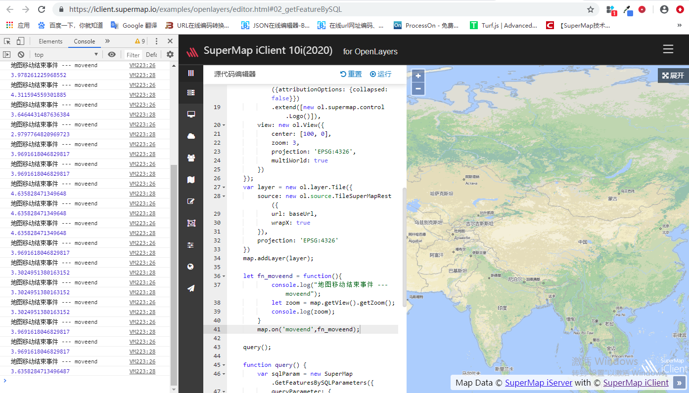Click the eyedropper color picker extension
Screen dimensions: 689x393
tap(628, 9)
